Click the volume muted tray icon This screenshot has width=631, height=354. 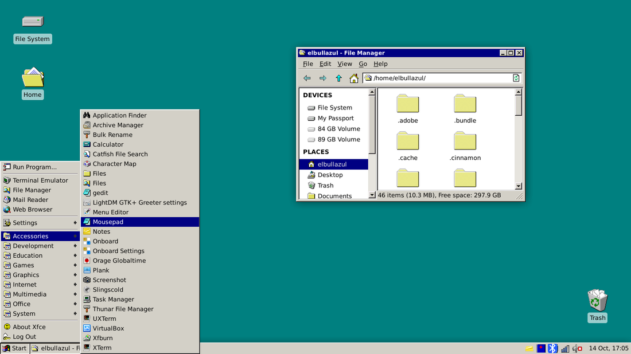click(x=577, y=348)
